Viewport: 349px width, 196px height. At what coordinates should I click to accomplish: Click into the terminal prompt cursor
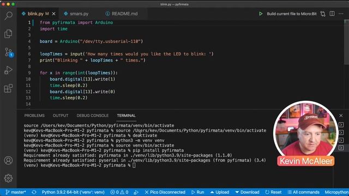click(134, 165)
